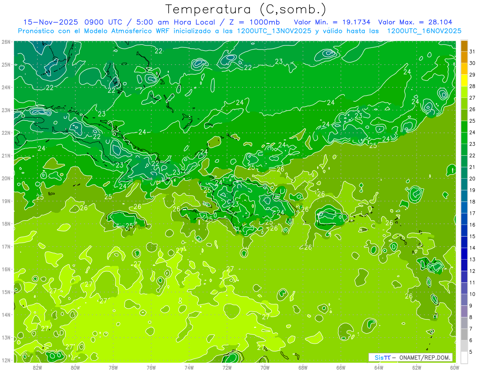Click the 'ONAMET/REP.DOM.' credit text

(x=425, y=357)
